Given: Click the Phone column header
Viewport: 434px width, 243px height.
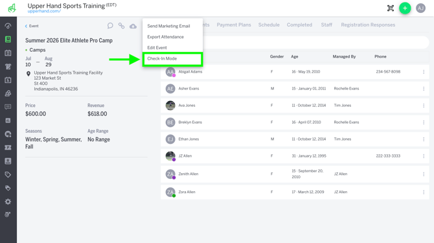Looking at the screenshot, I should point(380,56).
